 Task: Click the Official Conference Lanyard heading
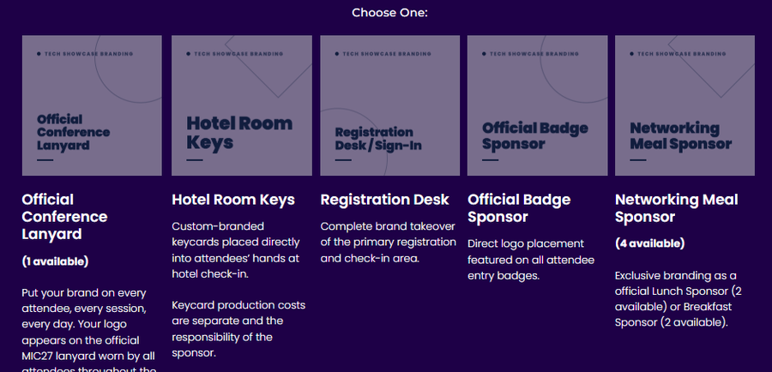point(64,217)
